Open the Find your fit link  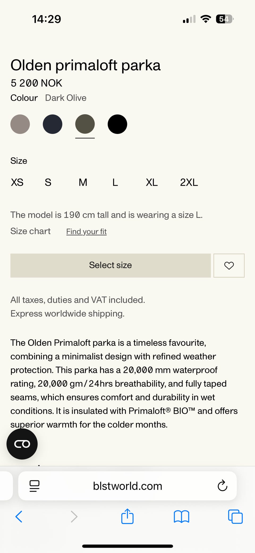[x=86, y=231]
